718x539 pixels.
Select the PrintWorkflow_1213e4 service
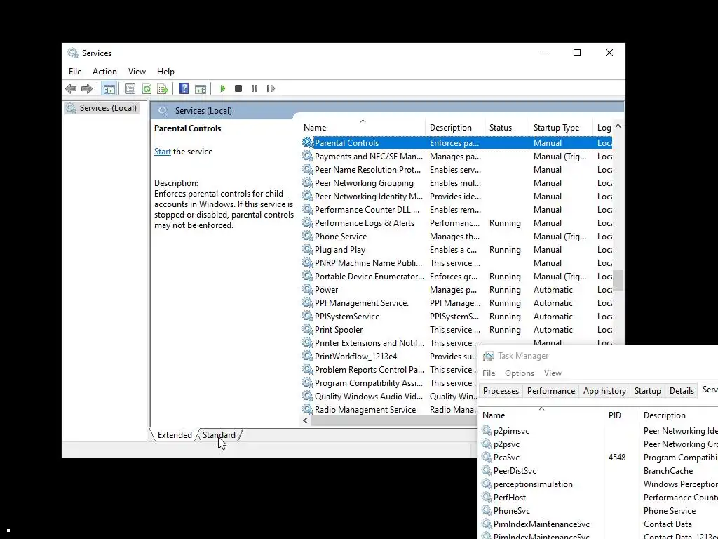389,356
